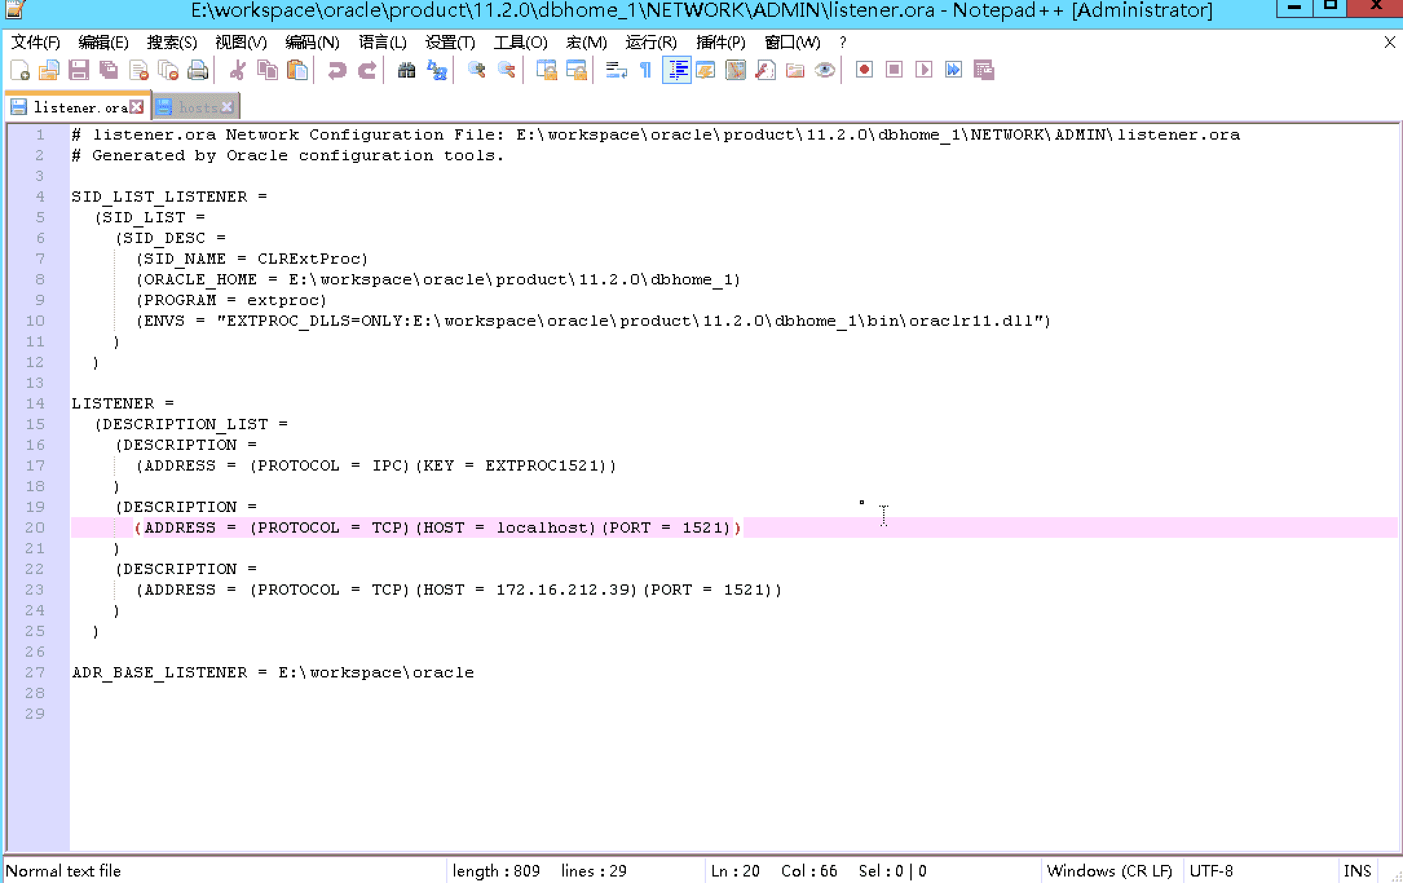Toggle the indent guide button
The width and height of the screenshot is (1403, 883).
[676, 70]
